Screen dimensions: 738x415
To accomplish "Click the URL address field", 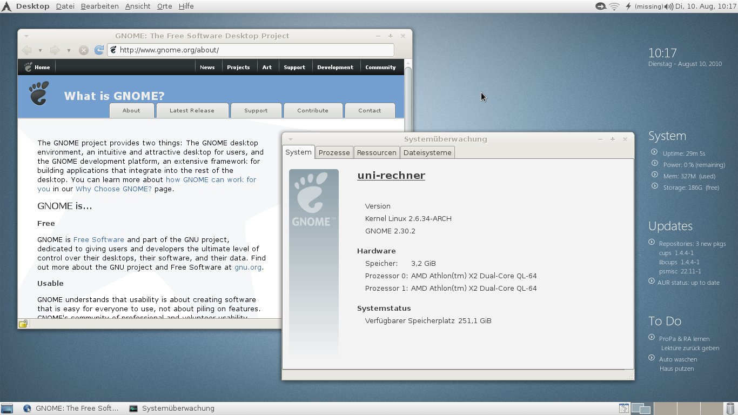I will click(251, 50).
